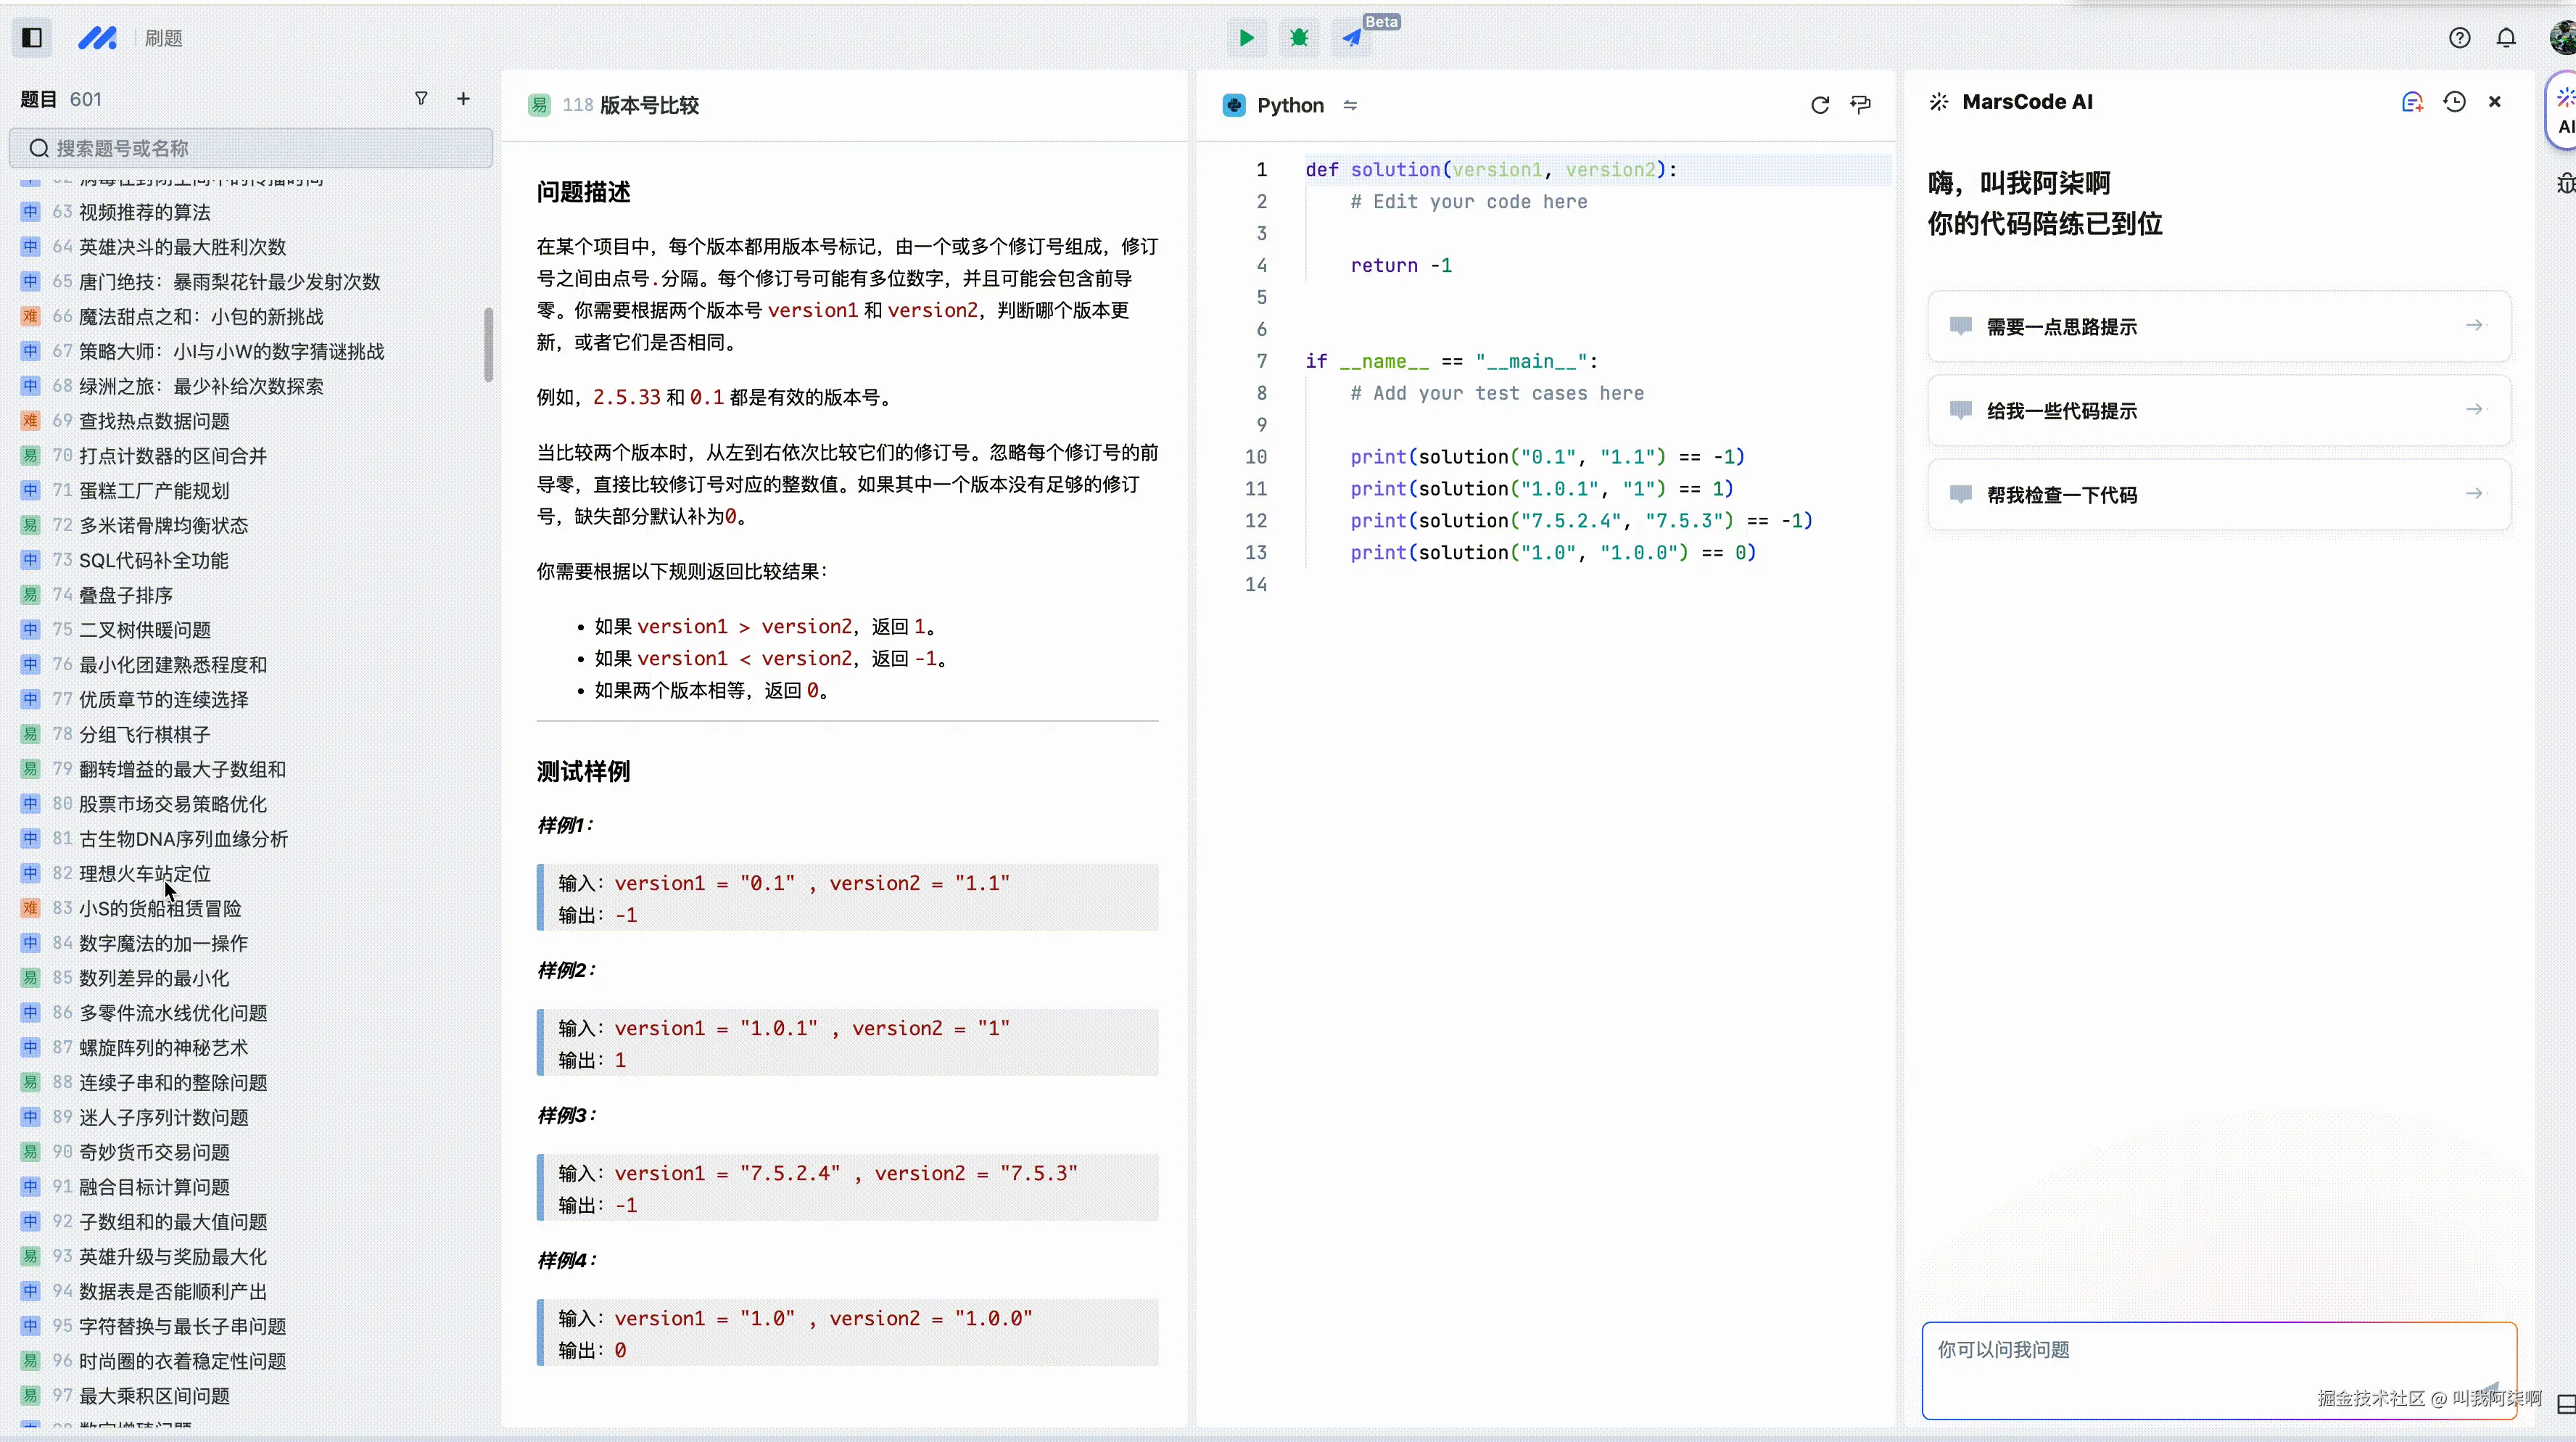Open the MarsCode AI chat history icon

[x=2454, y=102]
